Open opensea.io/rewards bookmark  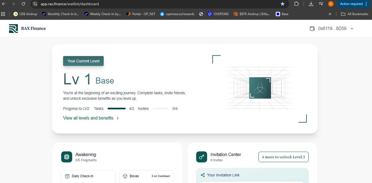coord(177,14)
